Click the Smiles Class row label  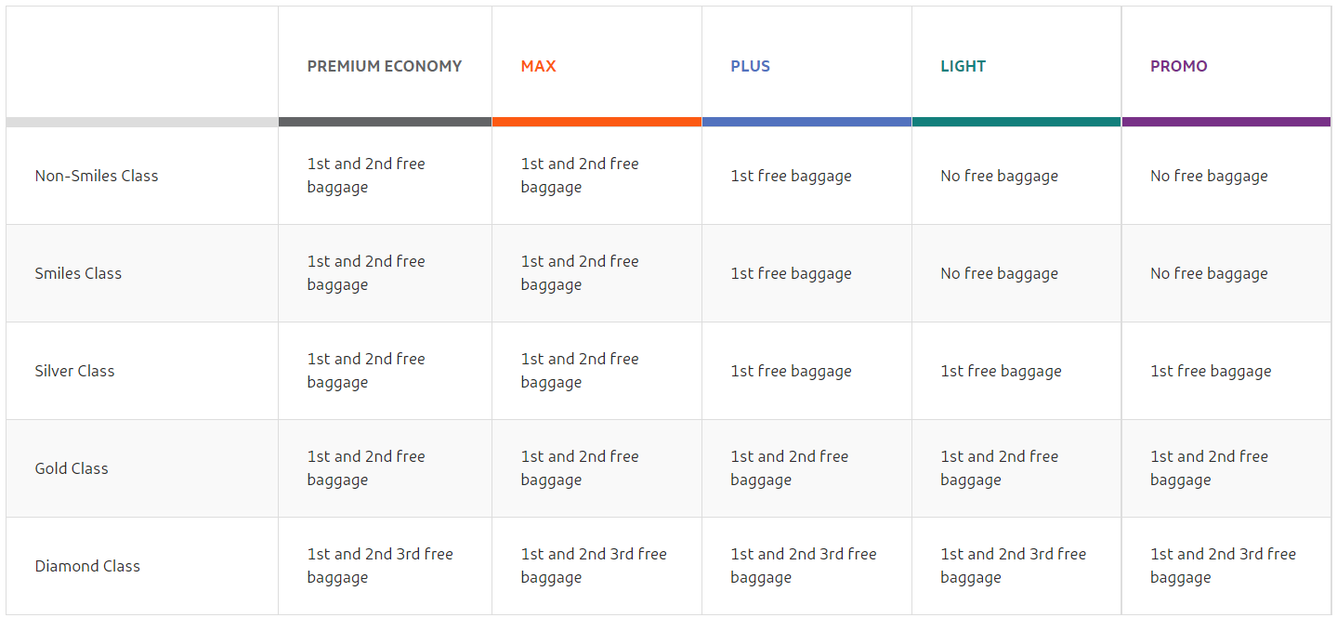point(78,273)
